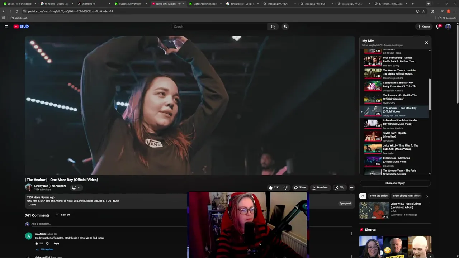Play Coheed and Cambria Number City
459x258 pixels.
(394, 124)
